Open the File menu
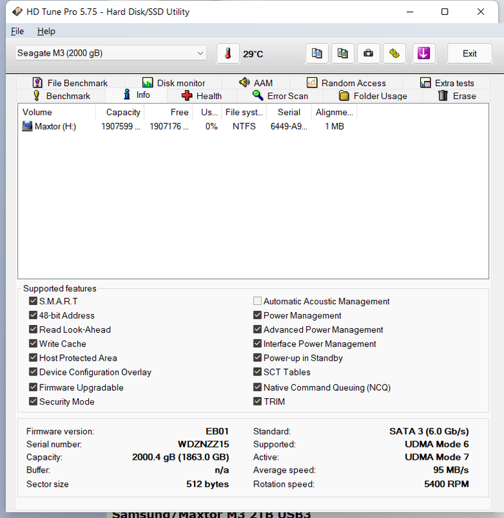504x518 pixels. (18, 31)
